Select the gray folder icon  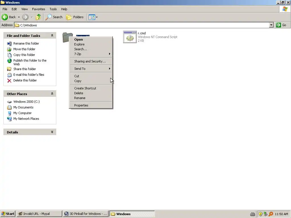[x=67, y=37]
